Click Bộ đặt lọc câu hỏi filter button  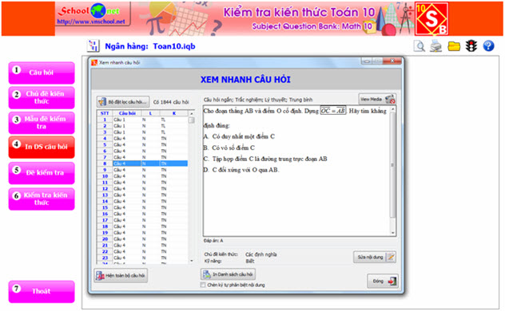click(x=123, y=102)
